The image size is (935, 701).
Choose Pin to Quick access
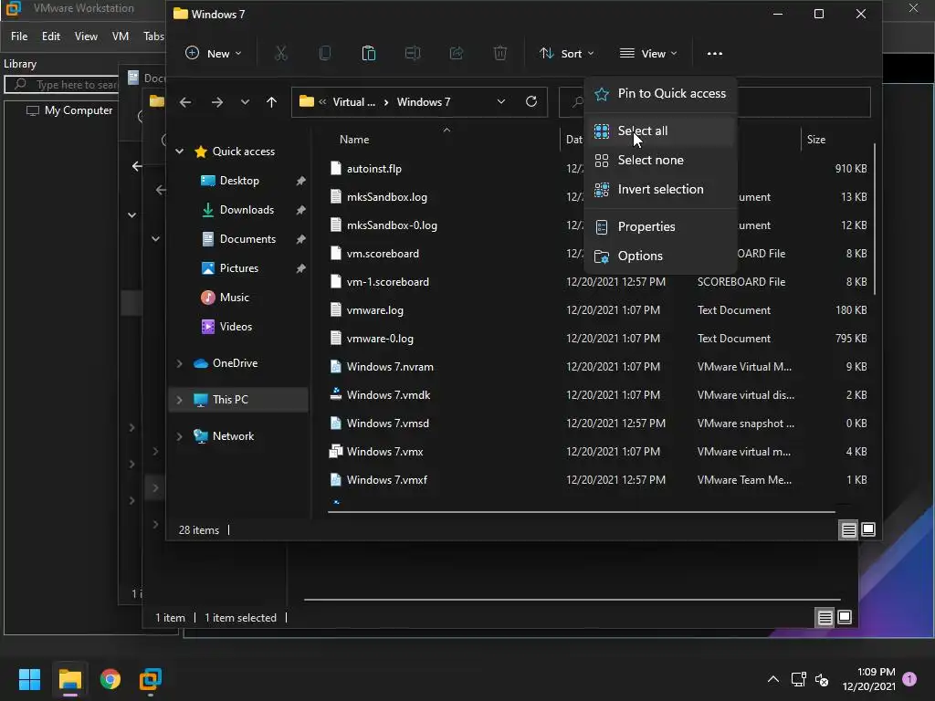[660, 94]
